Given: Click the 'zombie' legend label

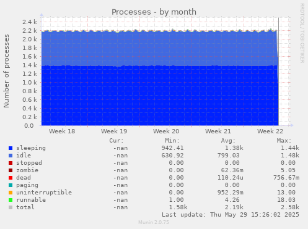Looking at the screenshot, I should 27,170.
